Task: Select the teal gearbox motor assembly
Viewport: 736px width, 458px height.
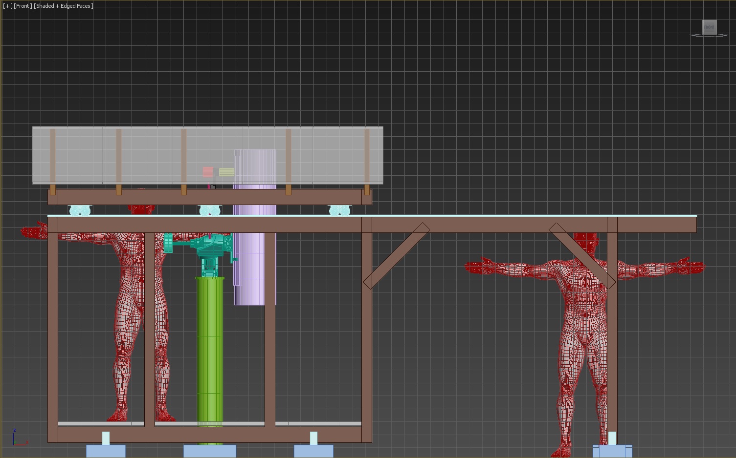Action: pos(209,247)
